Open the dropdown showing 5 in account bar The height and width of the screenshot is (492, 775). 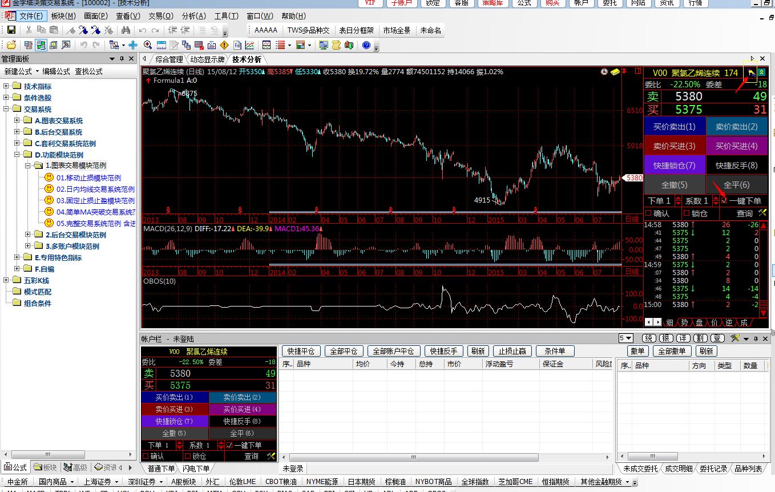coord(625,338)
